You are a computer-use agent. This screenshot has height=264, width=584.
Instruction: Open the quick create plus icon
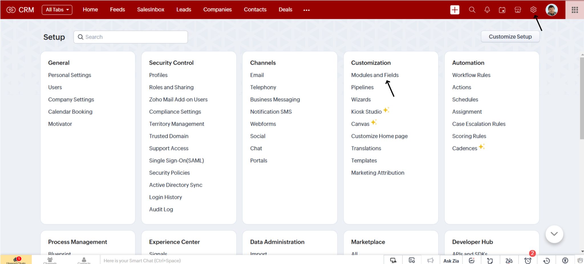(x=454, y=9)
